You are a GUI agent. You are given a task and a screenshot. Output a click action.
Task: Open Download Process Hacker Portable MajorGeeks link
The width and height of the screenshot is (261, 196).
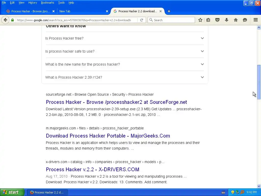point(108,136)
